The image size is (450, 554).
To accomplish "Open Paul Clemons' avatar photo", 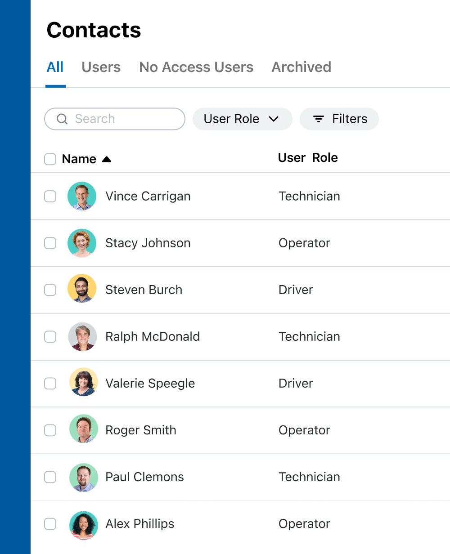I will 84,477.
